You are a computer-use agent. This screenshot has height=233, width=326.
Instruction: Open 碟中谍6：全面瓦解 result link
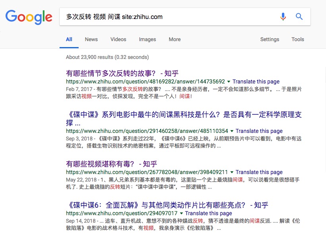pos(167,205)
